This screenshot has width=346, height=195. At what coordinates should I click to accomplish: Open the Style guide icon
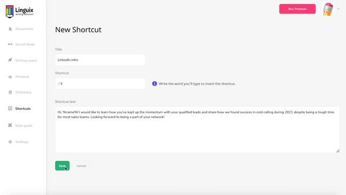tap(10, 125)
